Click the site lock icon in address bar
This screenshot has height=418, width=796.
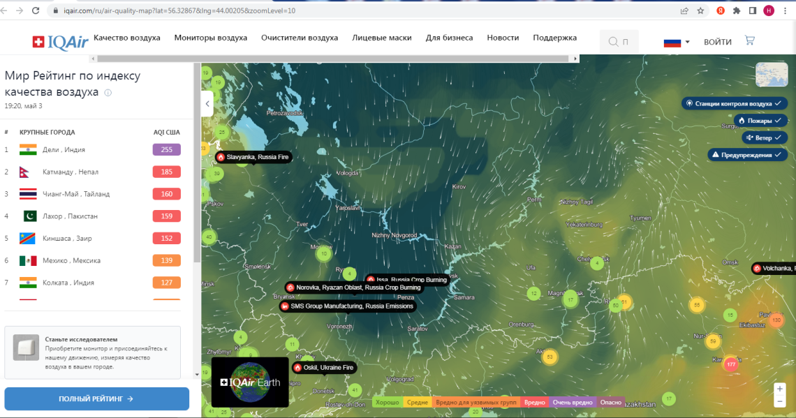coord(55,10)
